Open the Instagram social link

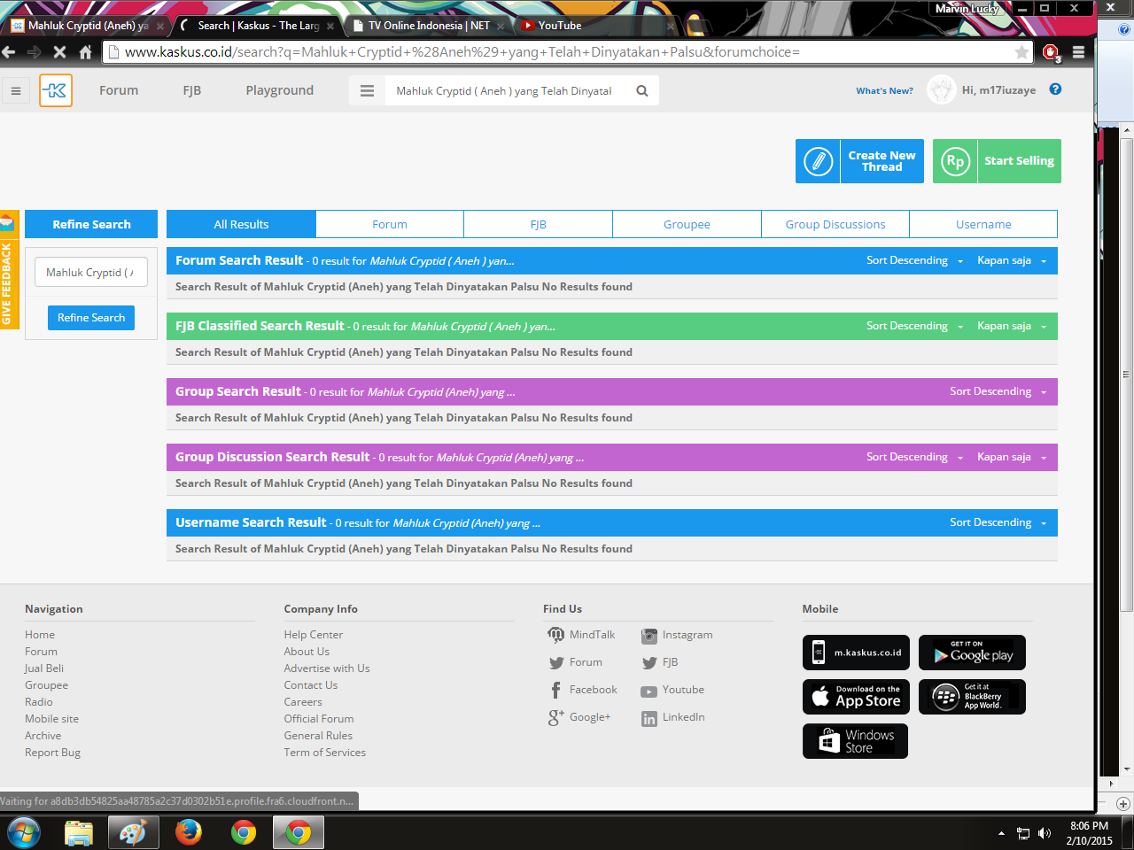[x=677, y=635]
